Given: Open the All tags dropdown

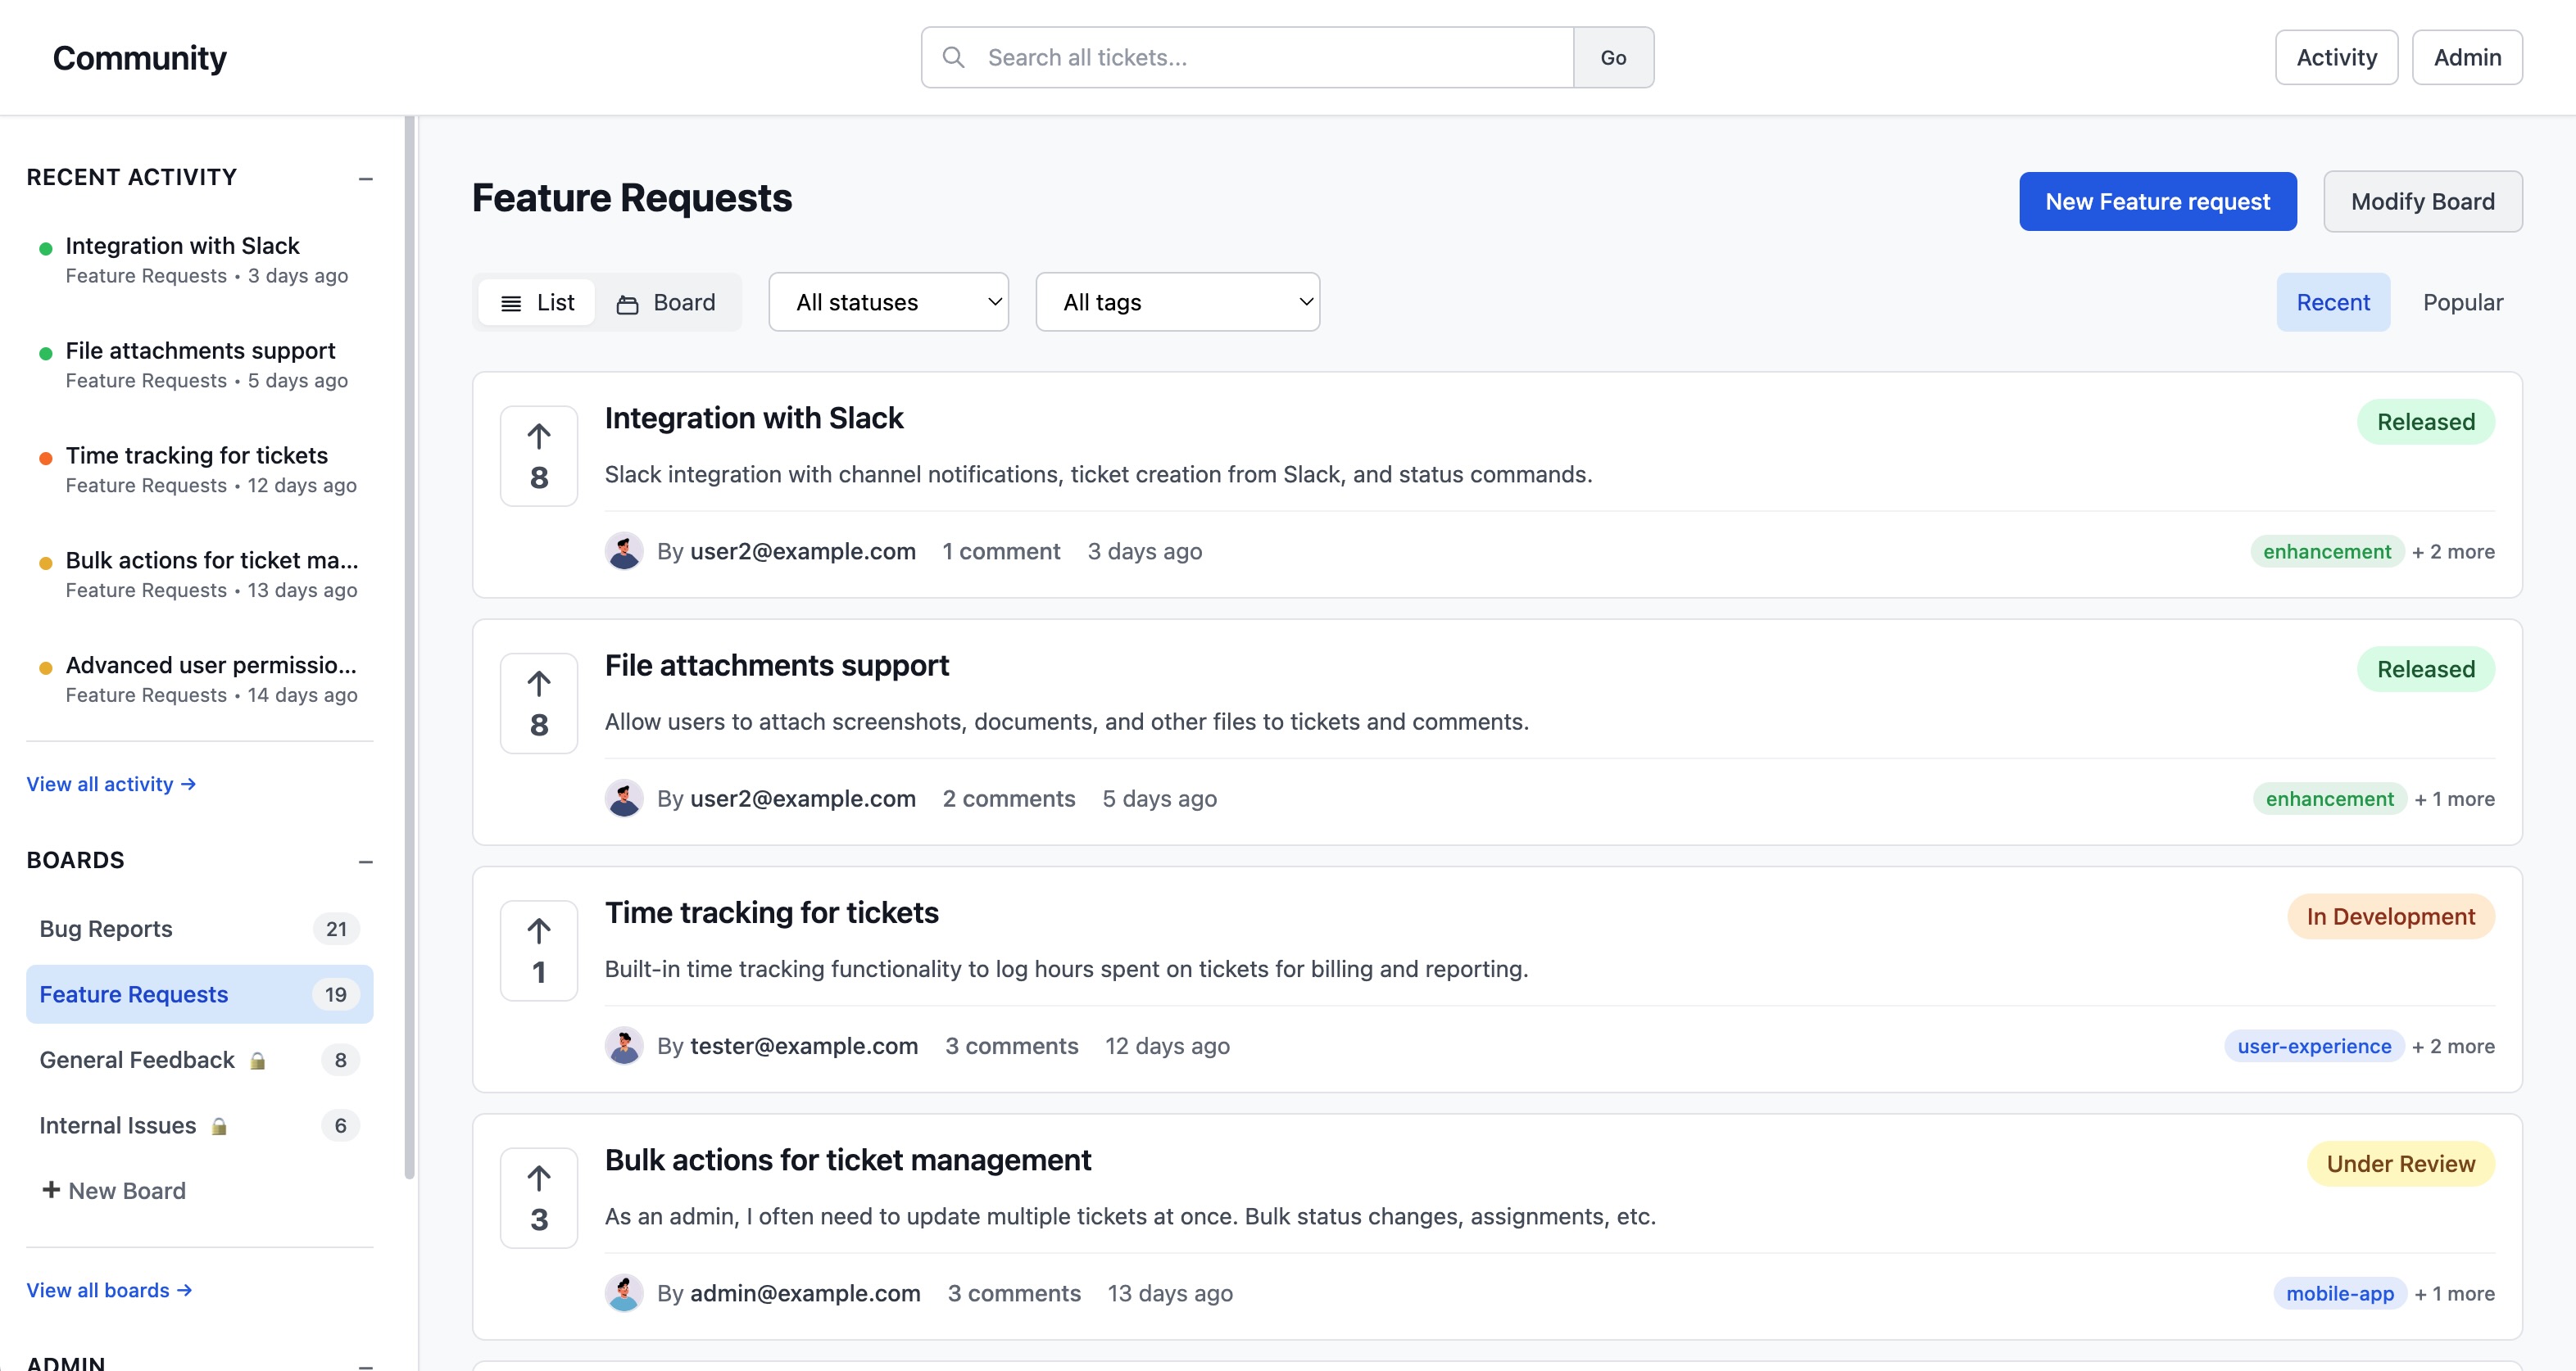Looking at the screenshot, I should 1178,301.
